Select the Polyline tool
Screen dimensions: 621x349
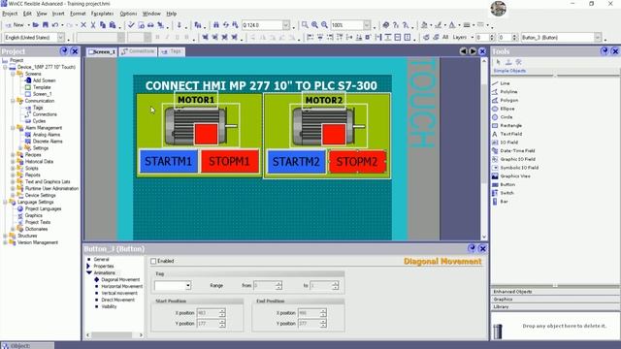pyautogui.click(x=508, y=91)
